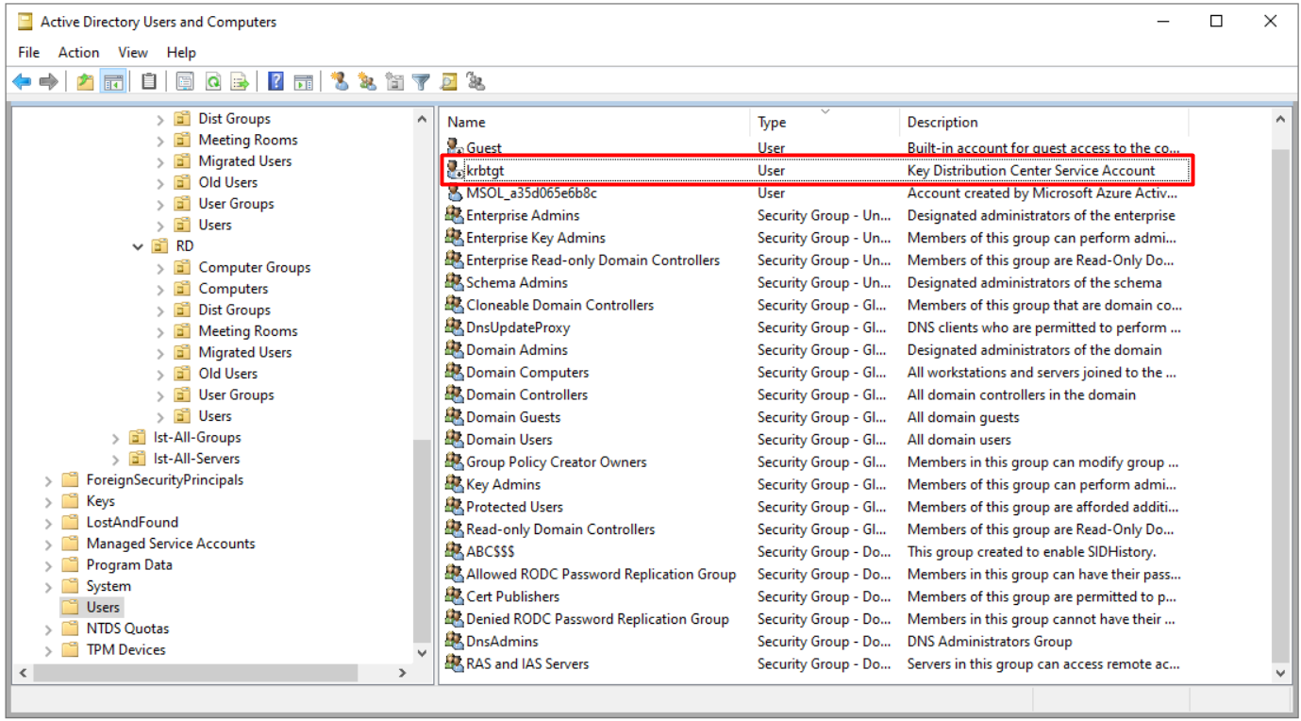Screen dimensions: 1301x721
Task: Click tree pane horizontal scroll right arrow
Action: 402,673
